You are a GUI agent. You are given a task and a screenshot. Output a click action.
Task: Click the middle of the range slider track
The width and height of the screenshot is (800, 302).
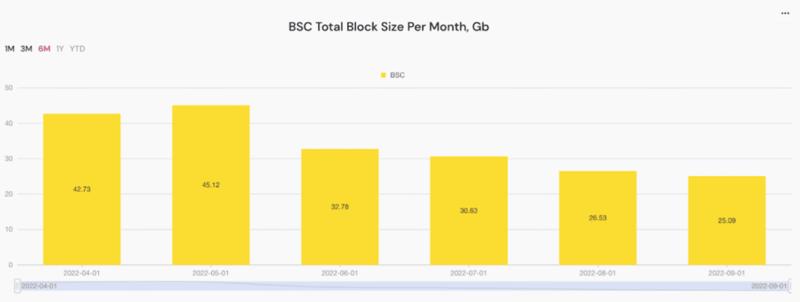[x=403, y=286]
